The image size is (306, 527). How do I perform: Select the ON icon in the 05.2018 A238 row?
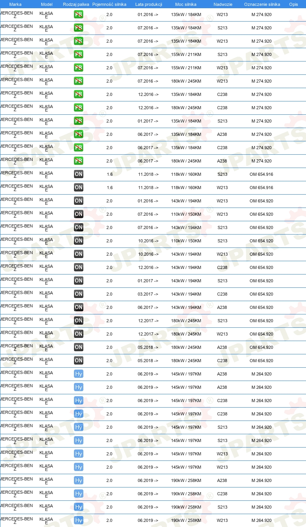(x=79, y=347)
